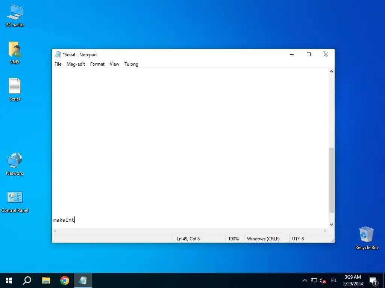Show hidden system tray icons

(305, 280)
